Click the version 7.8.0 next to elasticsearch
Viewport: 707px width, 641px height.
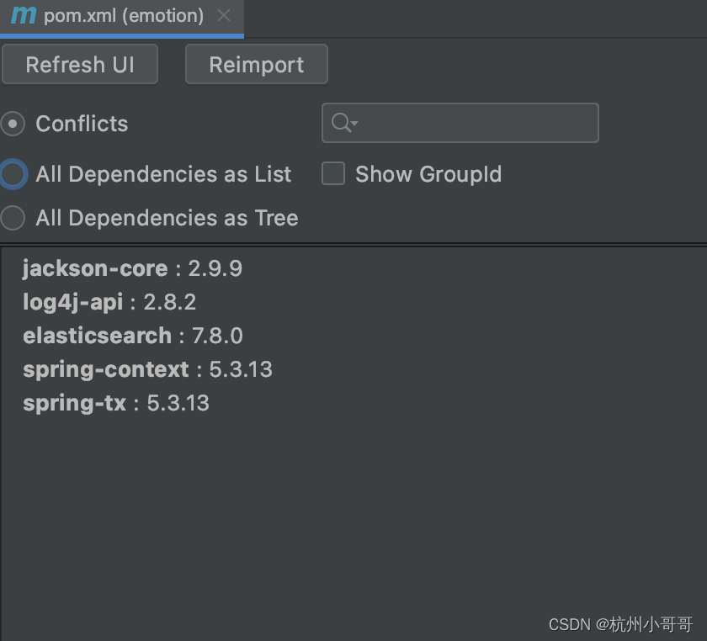(x=218, y=335)
